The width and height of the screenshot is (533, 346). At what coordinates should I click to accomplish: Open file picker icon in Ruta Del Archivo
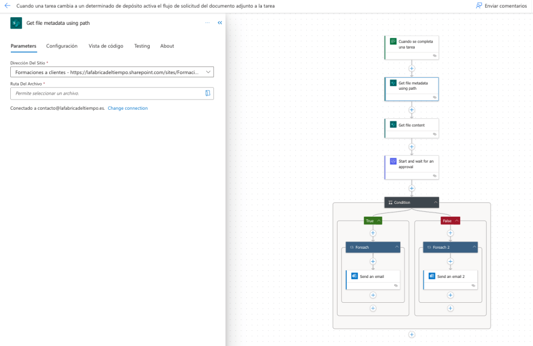208,93
